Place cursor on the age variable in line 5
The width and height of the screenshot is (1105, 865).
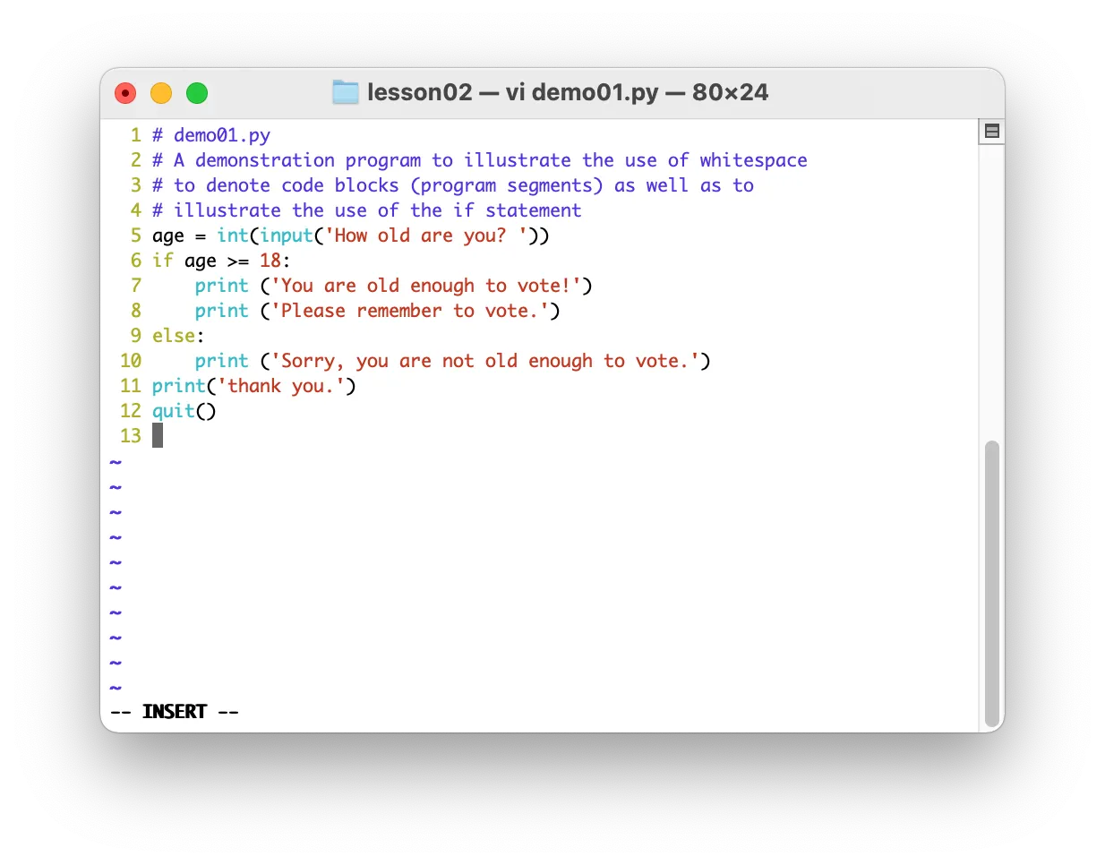point(170,236)
